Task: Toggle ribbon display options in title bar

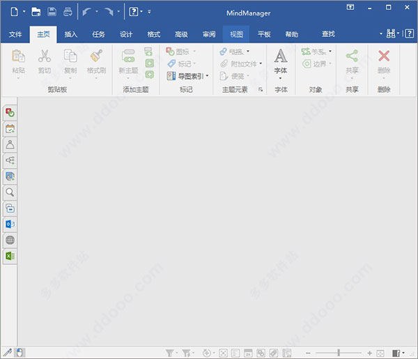Action: pyautogui.click(x=350, y=7)
